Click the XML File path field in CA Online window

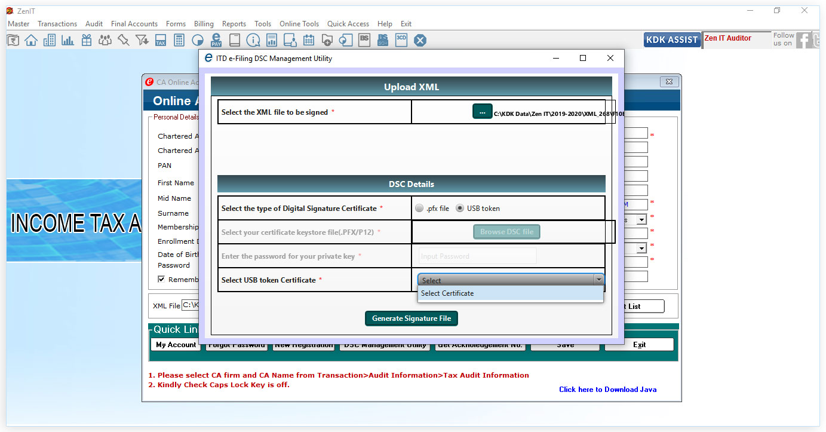(x=190, y=305)
